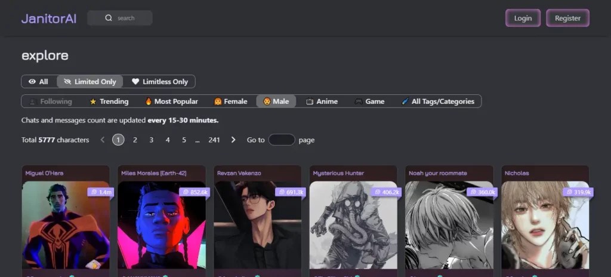Click heart icon on Limitless Only
Screen dimensions: 611x277
tap(135, 82)
